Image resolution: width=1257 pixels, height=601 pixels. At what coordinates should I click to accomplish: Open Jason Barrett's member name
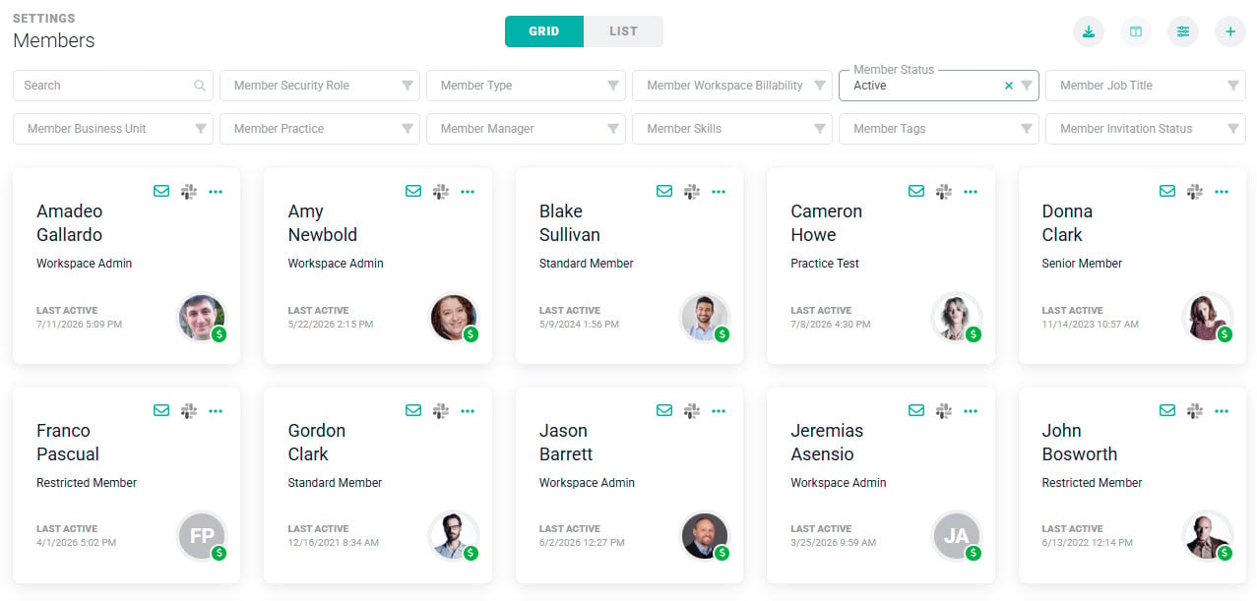[566, 443]
